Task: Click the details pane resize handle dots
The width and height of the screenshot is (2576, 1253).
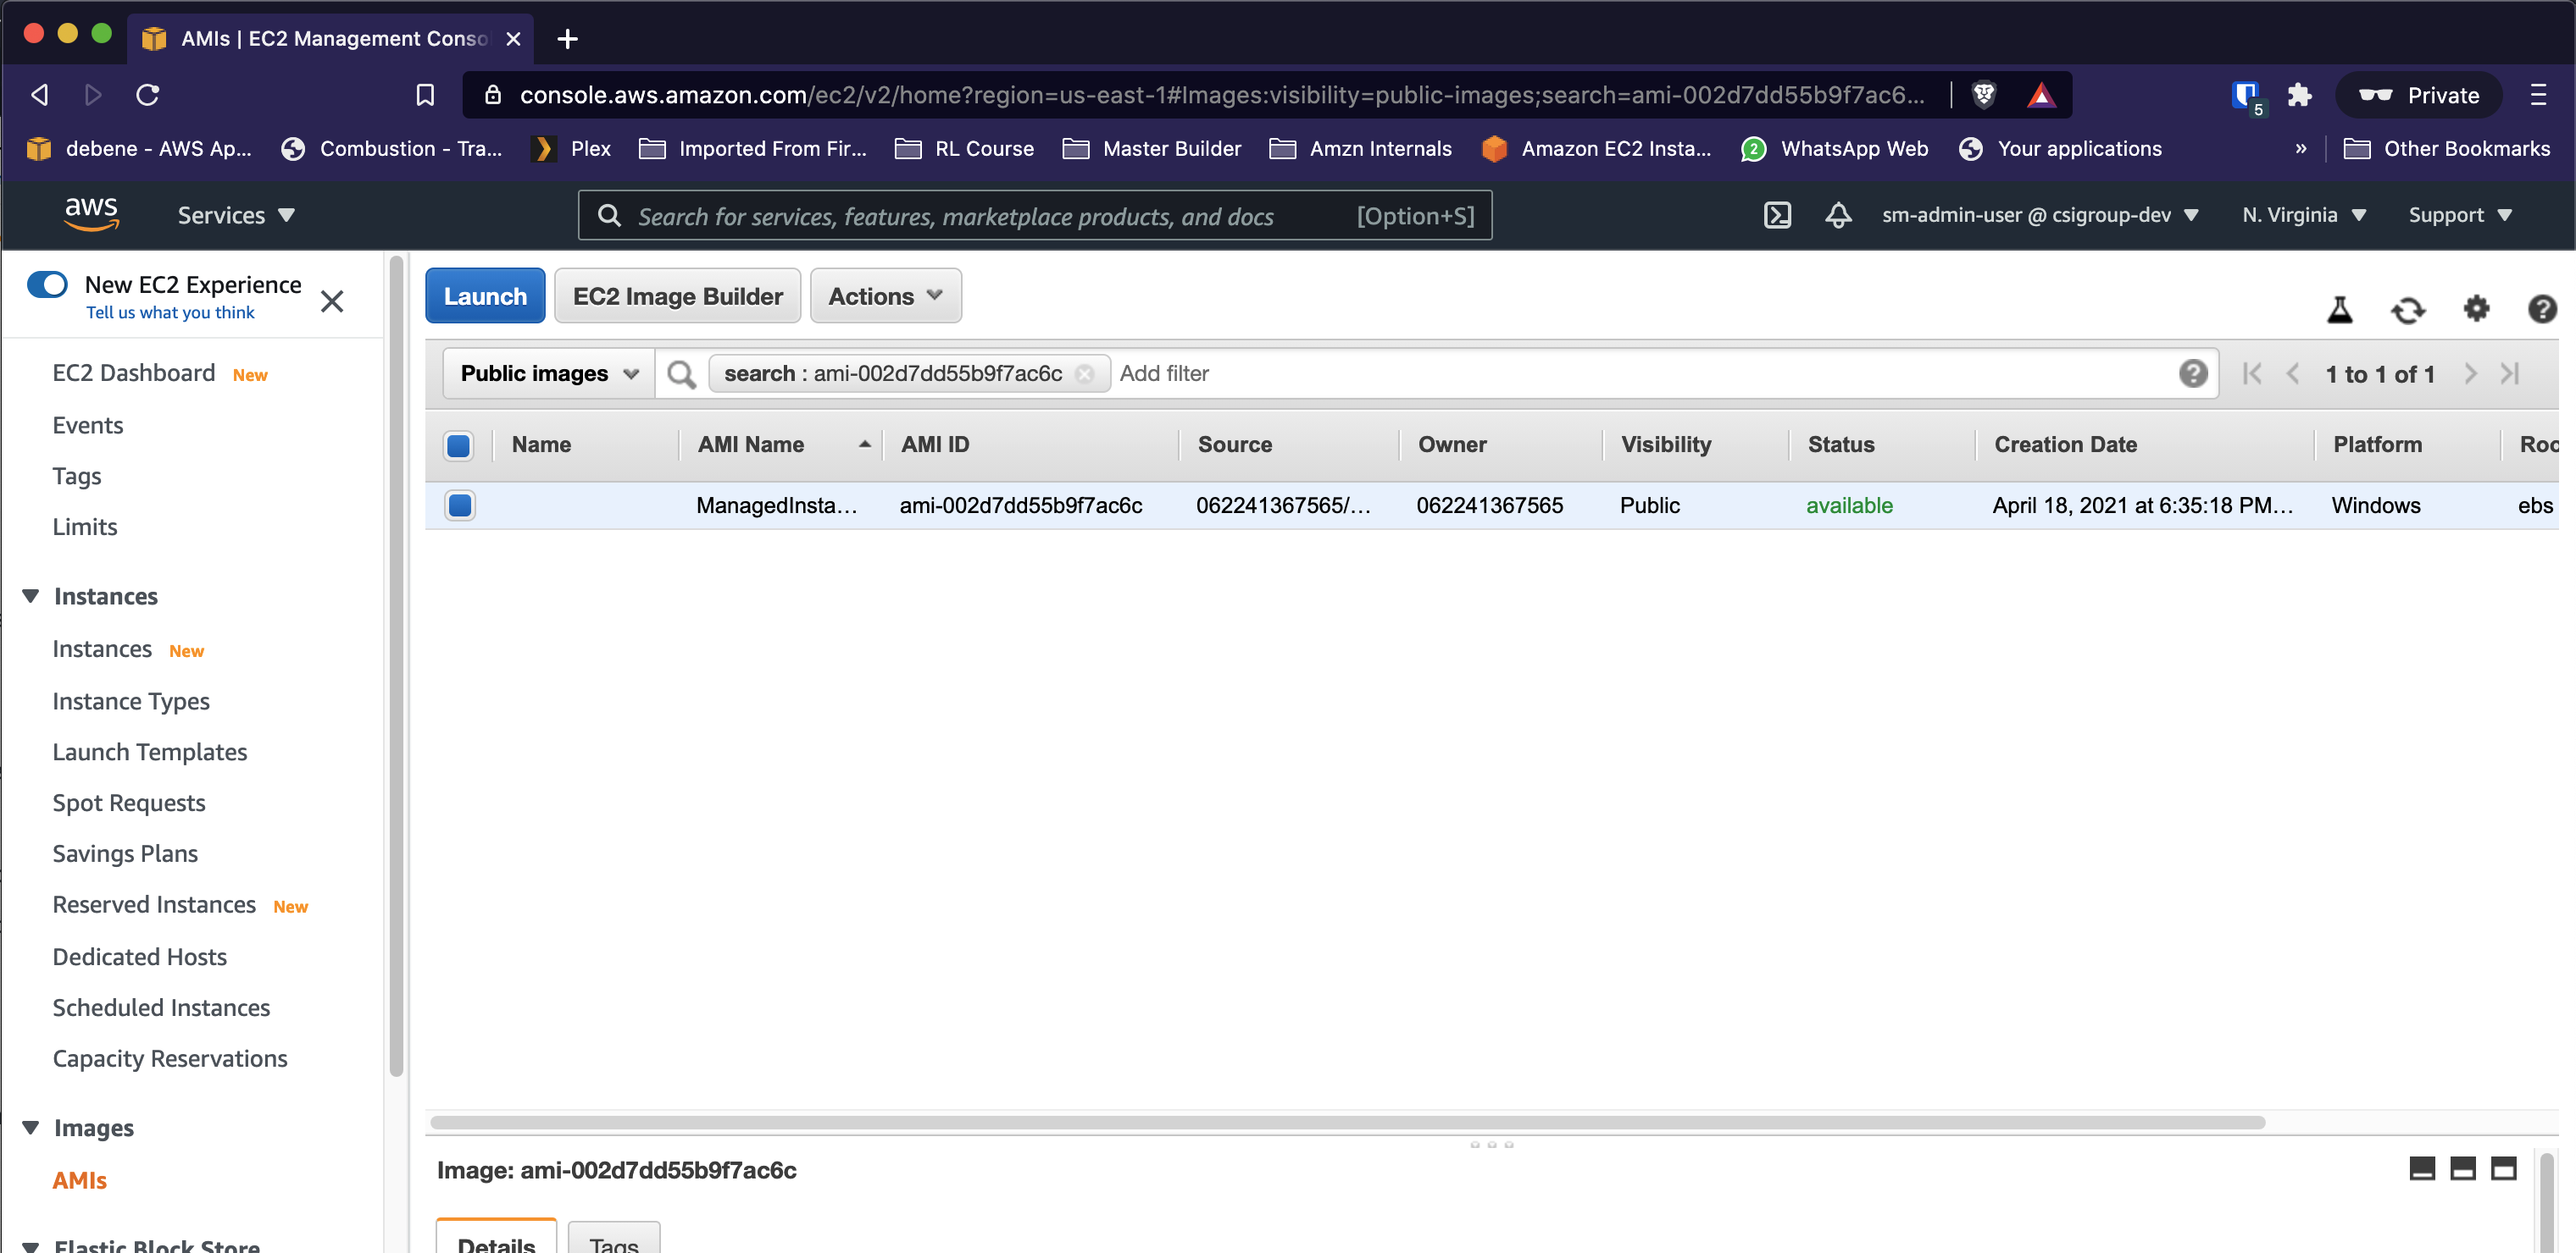Action: [x=1491, y=1144]
